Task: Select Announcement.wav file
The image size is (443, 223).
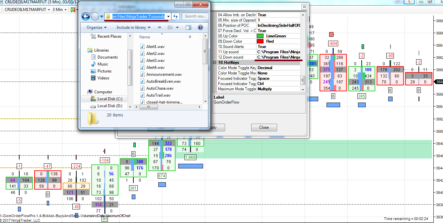Action: pos(161,74)
